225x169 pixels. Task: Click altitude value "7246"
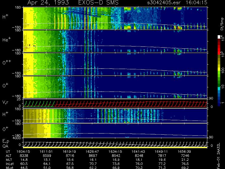[x=185, y=156]
